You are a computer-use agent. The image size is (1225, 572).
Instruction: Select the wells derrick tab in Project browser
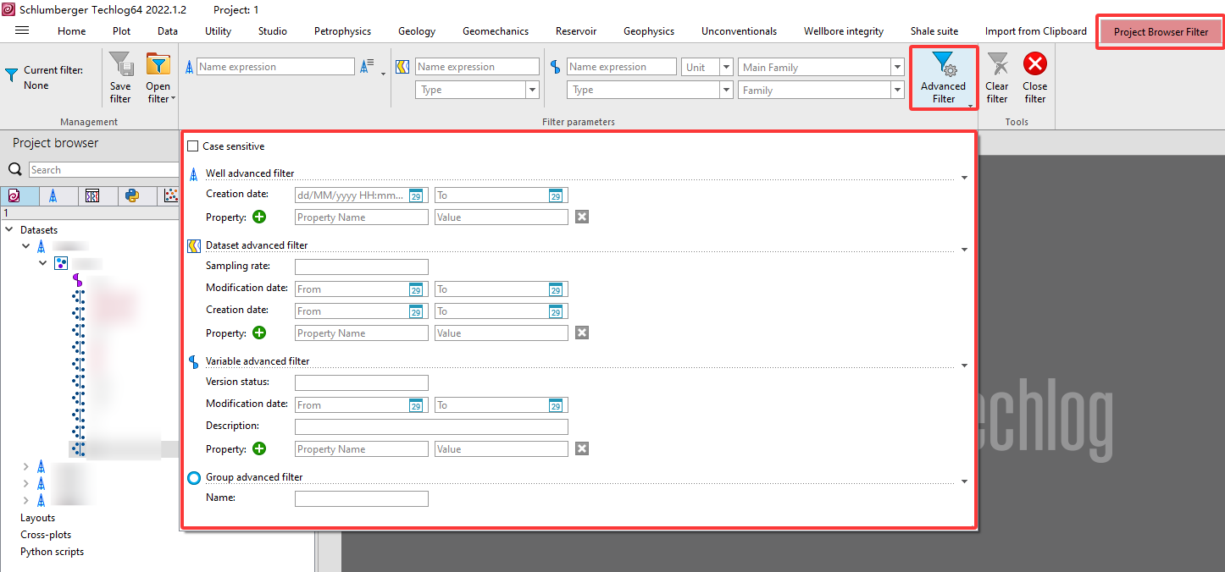point(53,196)
